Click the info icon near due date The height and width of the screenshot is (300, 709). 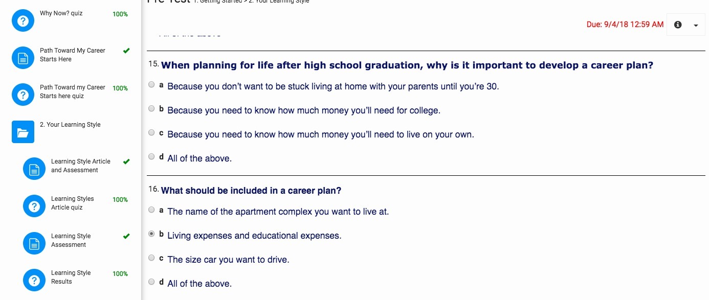click(x=678, y=25)
